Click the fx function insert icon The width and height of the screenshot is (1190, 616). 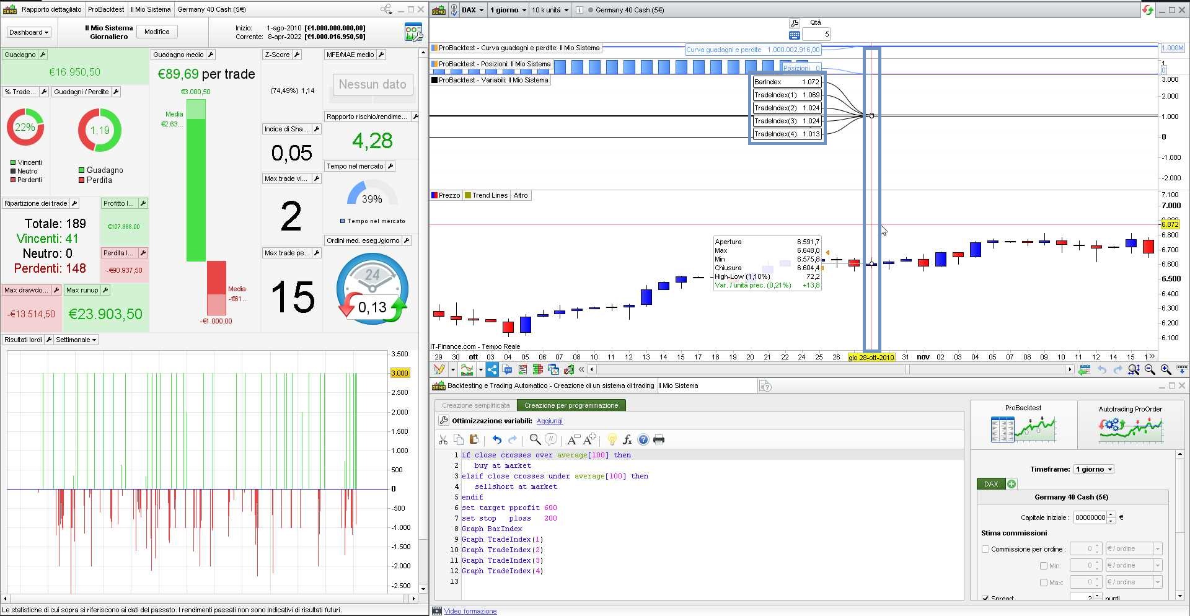tap(627, 439)
